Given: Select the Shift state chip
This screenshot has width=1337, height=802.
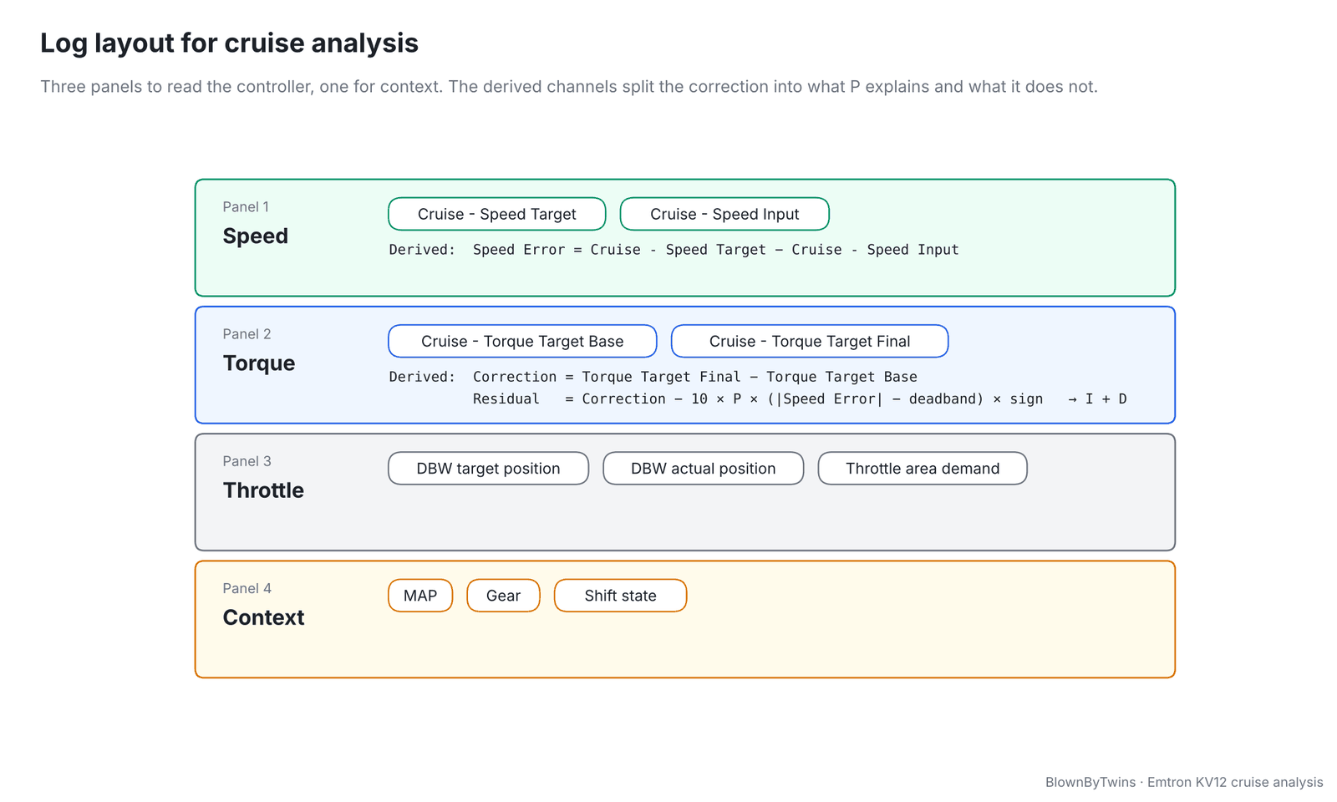Looking at the screenshot, I should point(620,596).
